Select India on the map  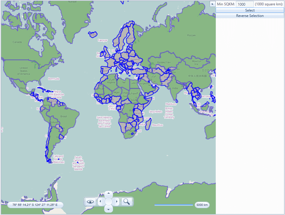(x=175, y=89)
